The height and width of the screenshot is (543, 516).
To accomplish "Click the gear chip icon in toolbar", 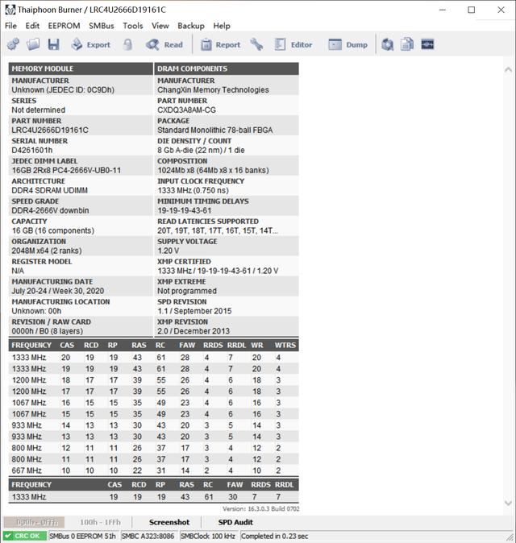I will [388, 44].
